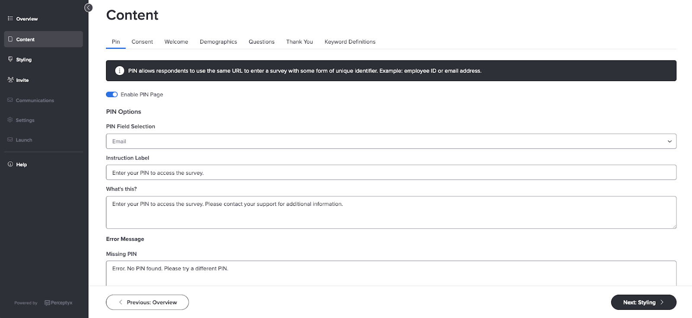Screen dimensions: 692x318
Task: Click the Enable PIN Page label
Action: [x=142, y=94]
